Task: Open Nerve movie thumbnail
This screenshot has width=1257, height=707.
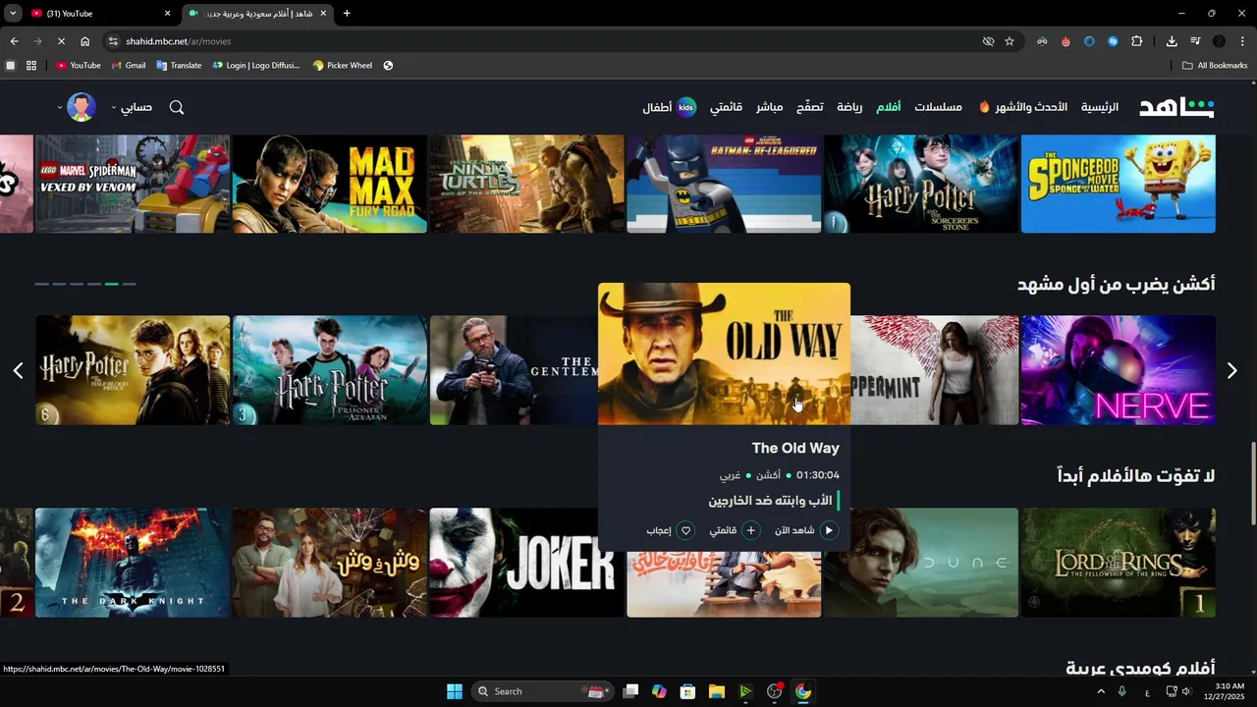Action: (x=1119, y=370)
